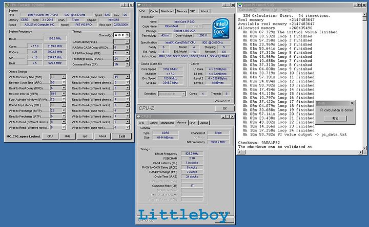Click the Code Name value Bloomfield
Image resolution: width=369 pixels, height=227 pixels.
[171, 26]
